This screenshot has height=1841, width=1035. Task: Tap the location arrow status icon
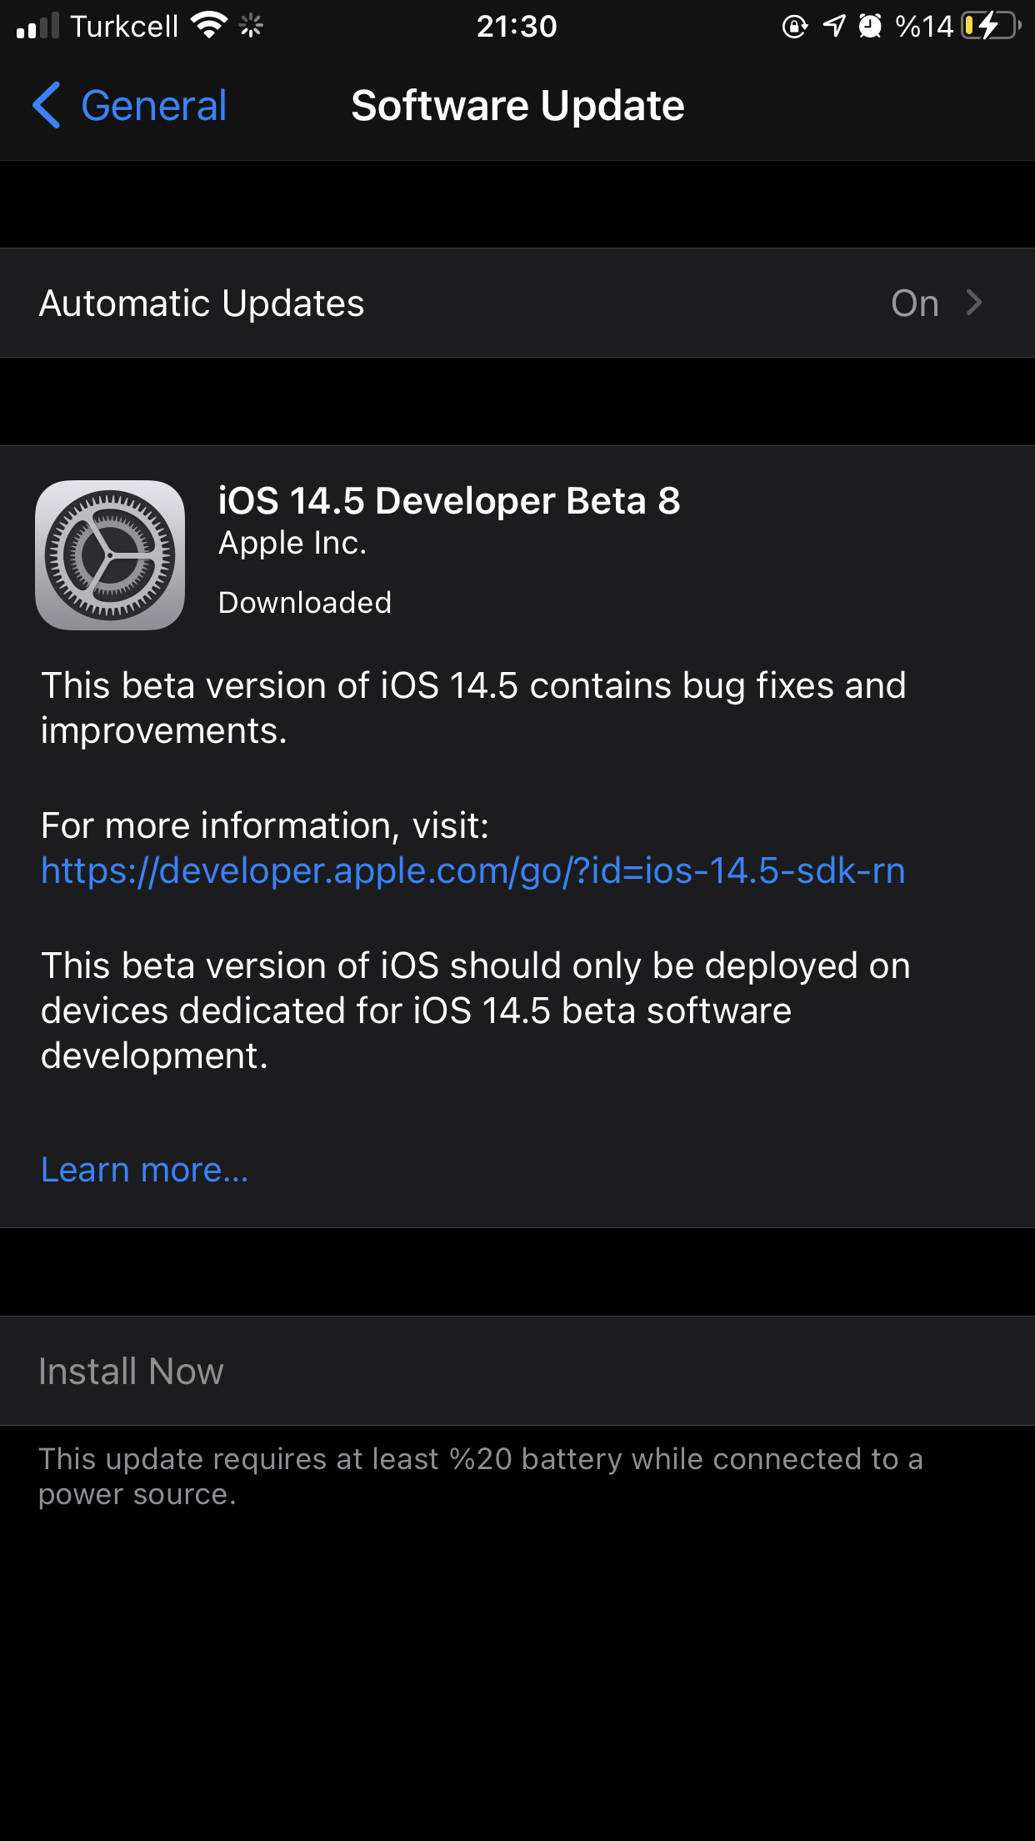point(834,26)
